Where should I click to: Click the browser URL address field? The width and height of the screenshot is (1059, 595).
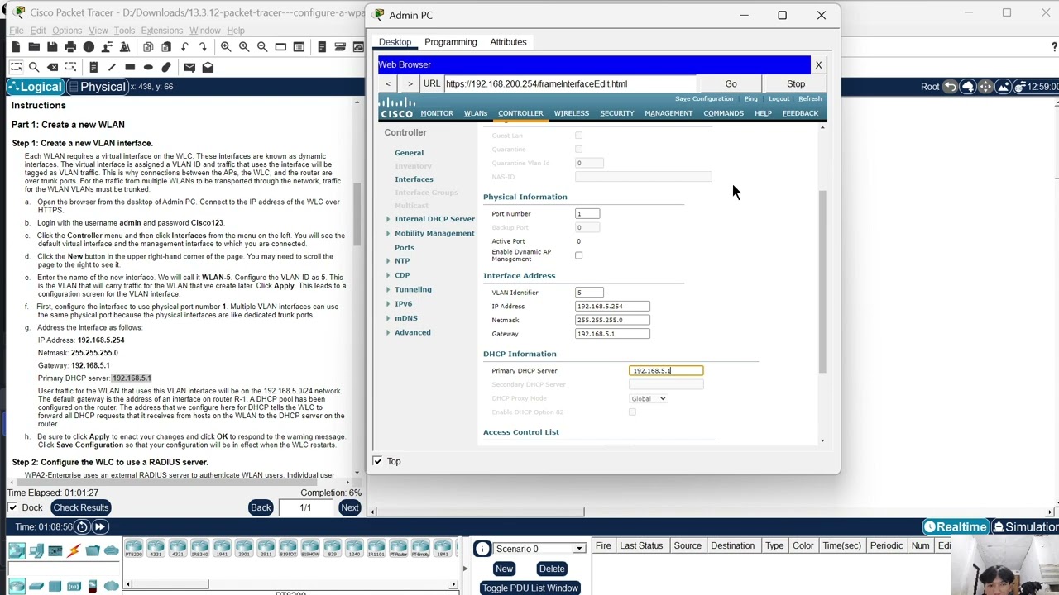(x=571, y=83)
